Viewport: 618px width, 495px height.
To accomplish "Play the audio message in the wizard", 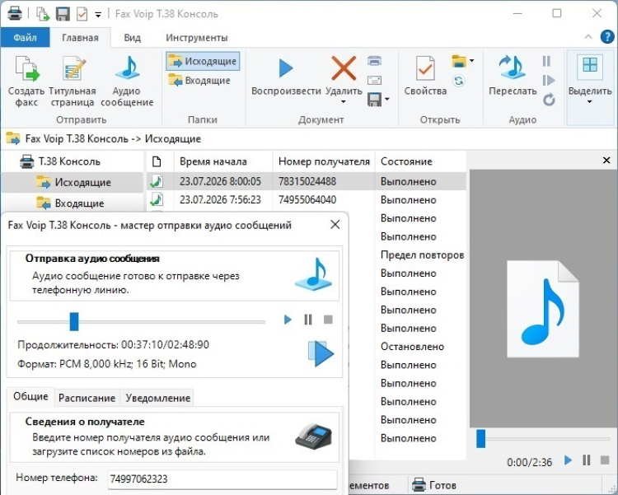I will pos(288,320).
